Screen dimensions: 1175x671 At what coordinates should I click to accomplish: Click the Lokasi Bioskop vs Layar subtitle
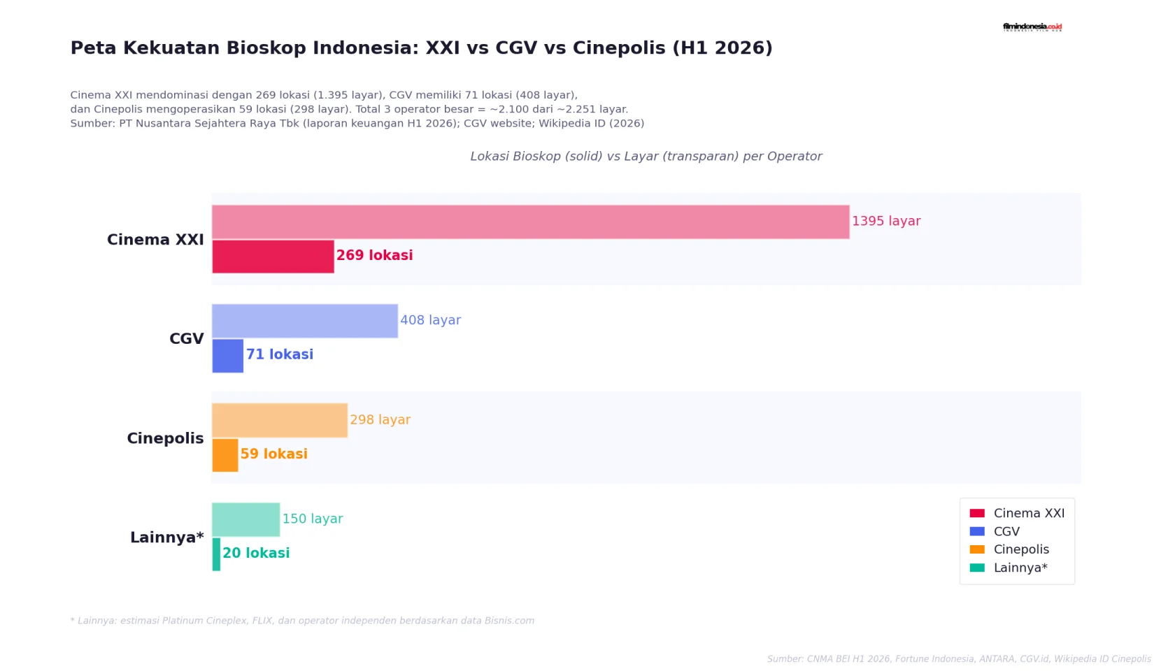click(x=646, y=157)
